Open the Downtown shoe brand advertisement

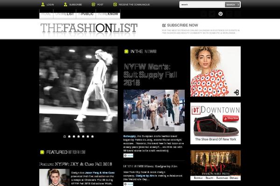(216, 123)
